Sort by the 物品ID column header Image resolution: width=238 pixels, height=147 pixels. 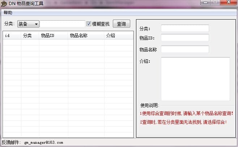[x=53, y=35]
